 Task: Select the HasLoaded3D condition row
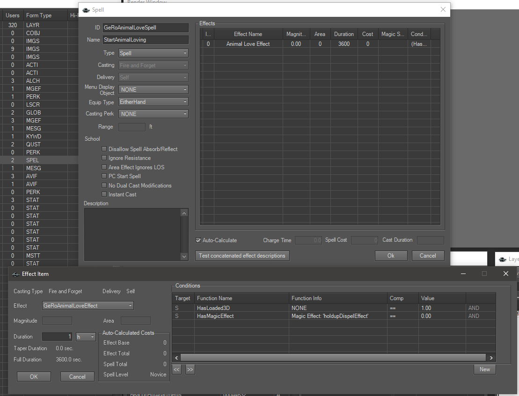click(x=334, y=308)
